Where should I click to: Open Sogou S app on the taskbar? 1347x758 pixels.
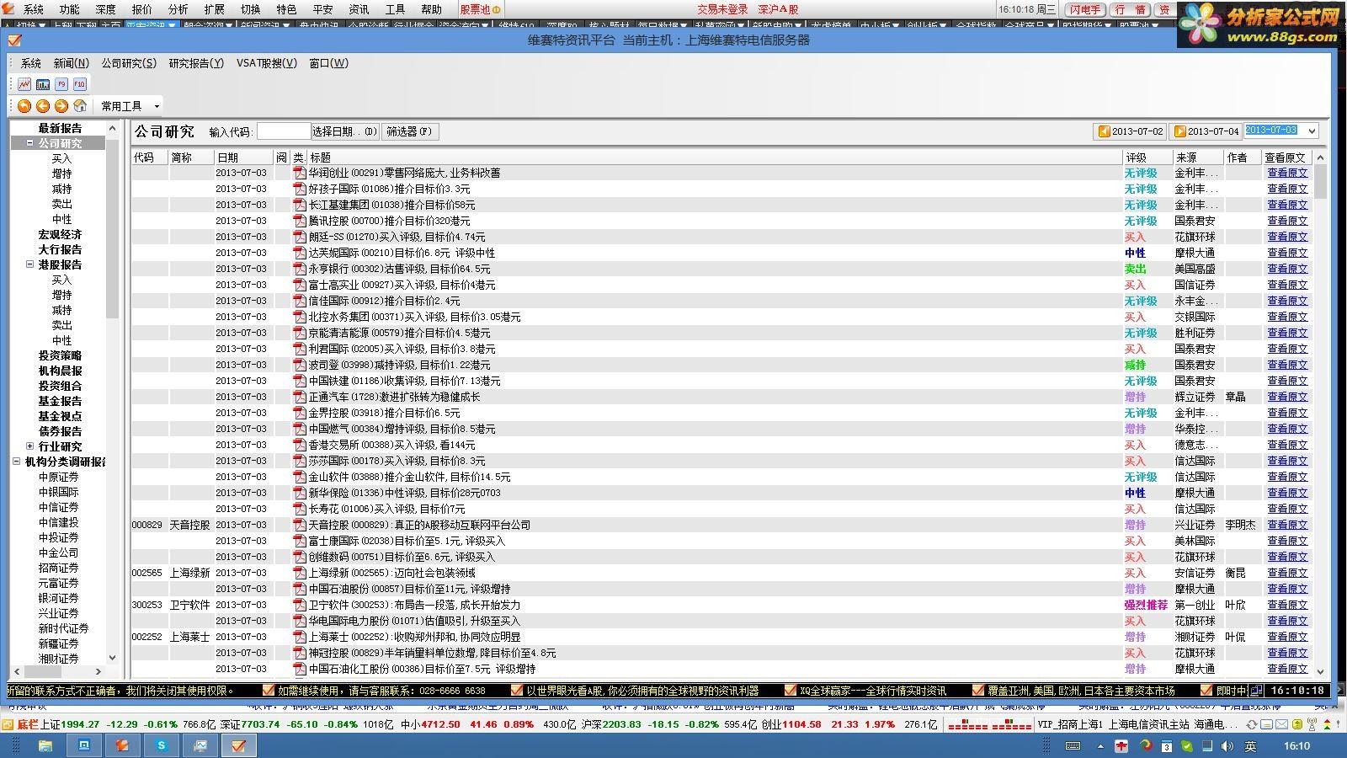point(162,745)
